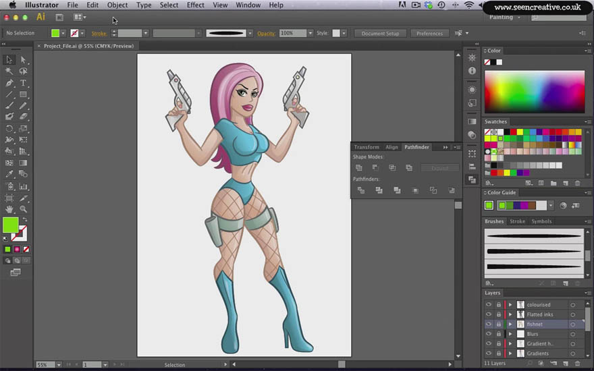Click the Merge pathfinder icon

397,190
